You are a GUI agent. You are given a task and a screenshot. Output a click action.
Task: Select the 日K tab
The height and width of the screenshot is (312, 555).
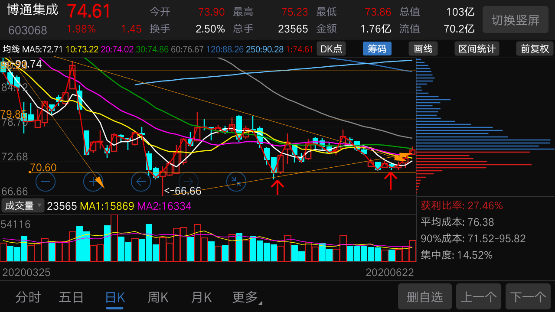coord(115,297)
